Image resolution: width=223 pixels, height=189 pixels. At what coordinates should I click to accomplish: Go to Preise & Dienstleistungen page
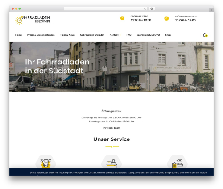(41, 35)
